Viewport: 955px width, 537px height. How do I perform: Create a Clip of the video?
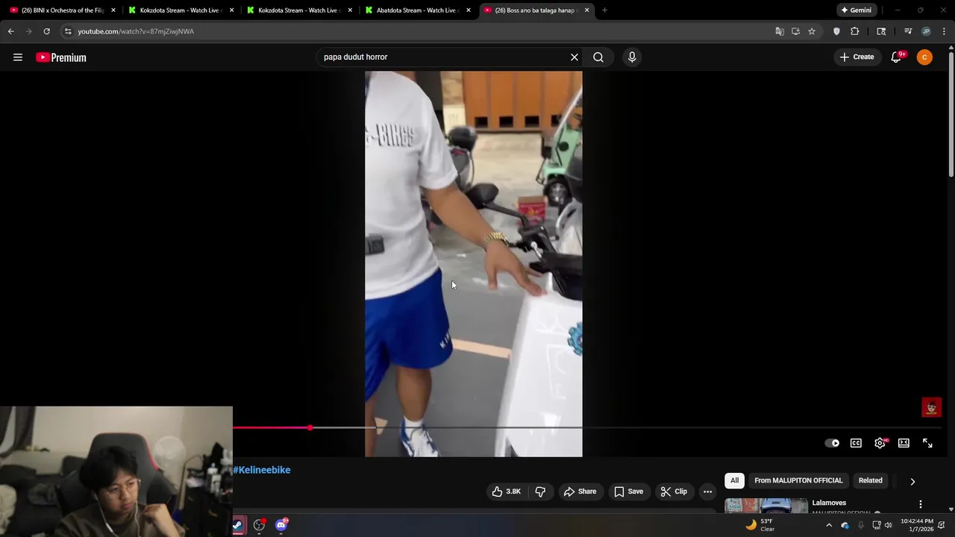pyautogui.click(x=674, y=492)
